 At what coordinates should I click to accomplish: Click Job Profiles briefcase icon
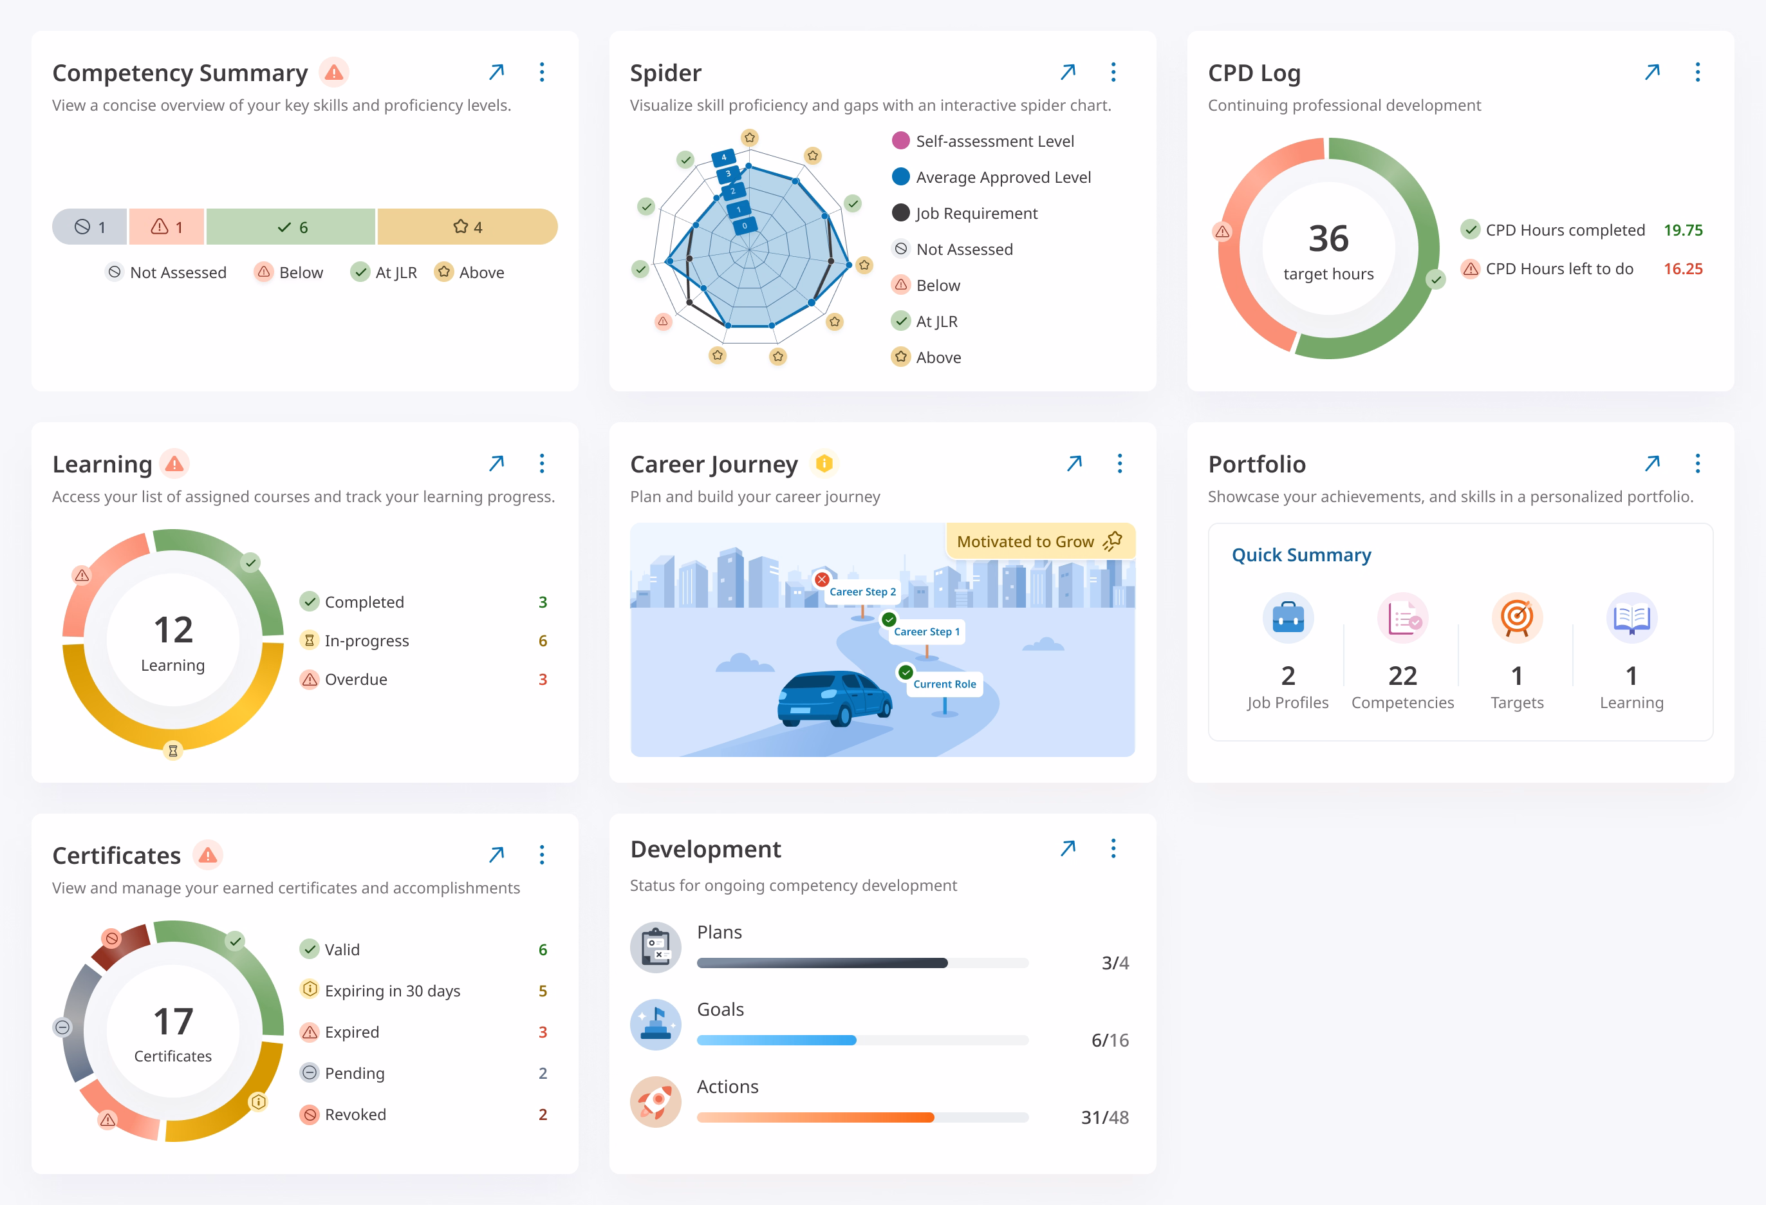tap(1288, 617)
